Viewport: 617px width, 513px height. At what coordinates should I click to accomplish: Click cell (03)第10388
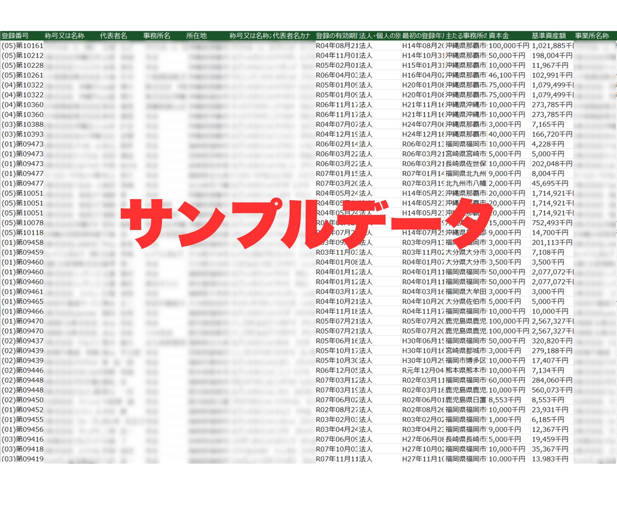pos(22,124)
